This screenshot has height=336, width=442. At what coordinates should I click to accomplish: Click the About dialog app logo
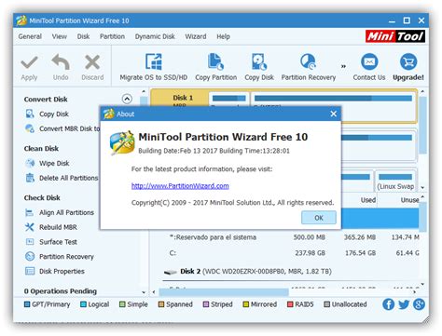(122, 142)
